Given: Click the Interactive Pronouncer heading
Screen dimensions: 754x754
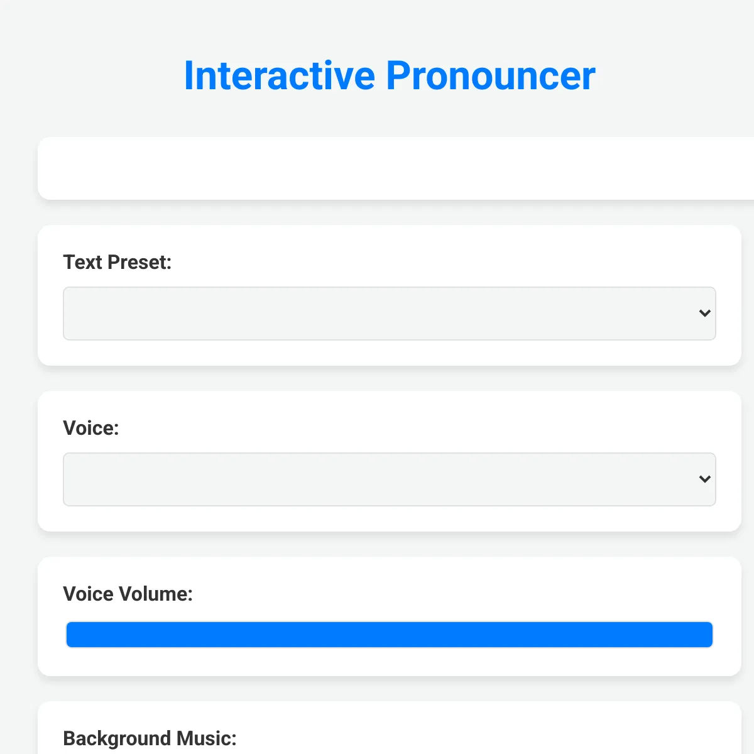Looking at the screenshot, I should coord(390,75).
